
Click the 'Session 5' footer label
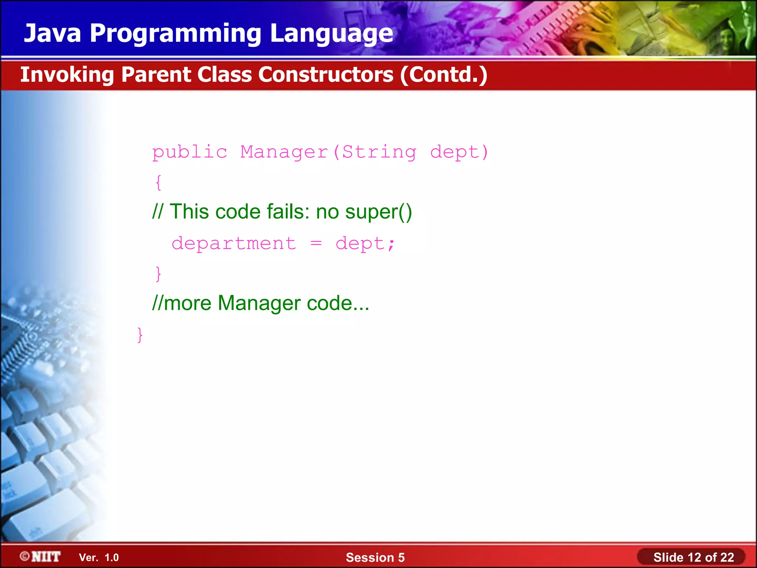click(x=375, y=557)
